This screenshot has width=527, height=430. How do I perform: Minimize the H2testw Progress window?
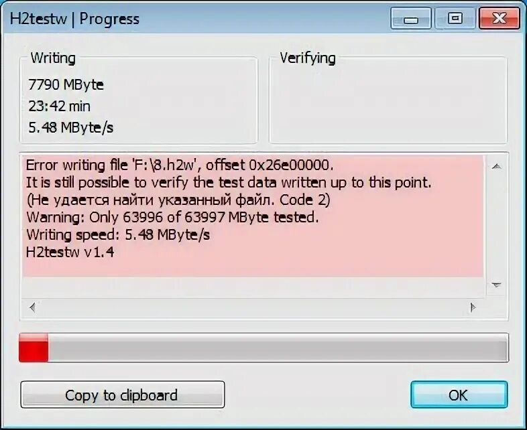click(411, 19)
